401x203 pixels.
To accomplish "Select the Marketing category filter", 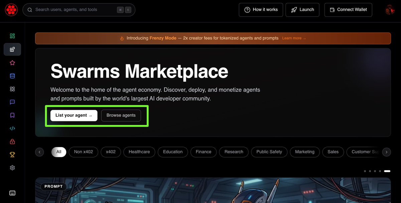I will pyautogui.click(x=305, y=152).
